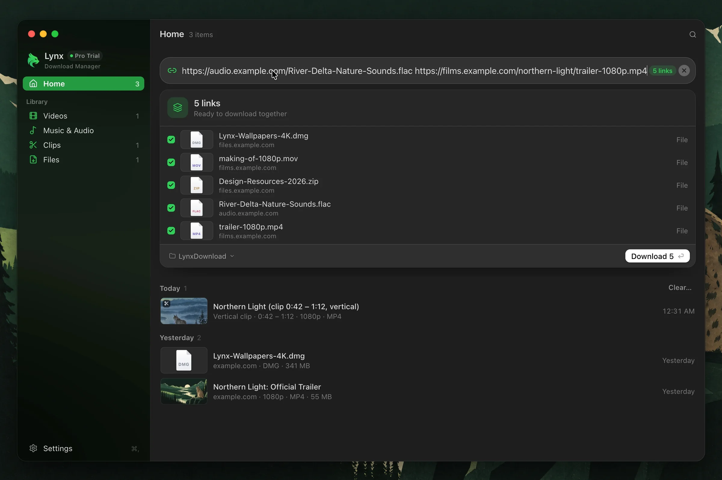Open the Northern Light: Official Trailer thumbnail
This screenshot has height=480, width=722.
point(184,391)
